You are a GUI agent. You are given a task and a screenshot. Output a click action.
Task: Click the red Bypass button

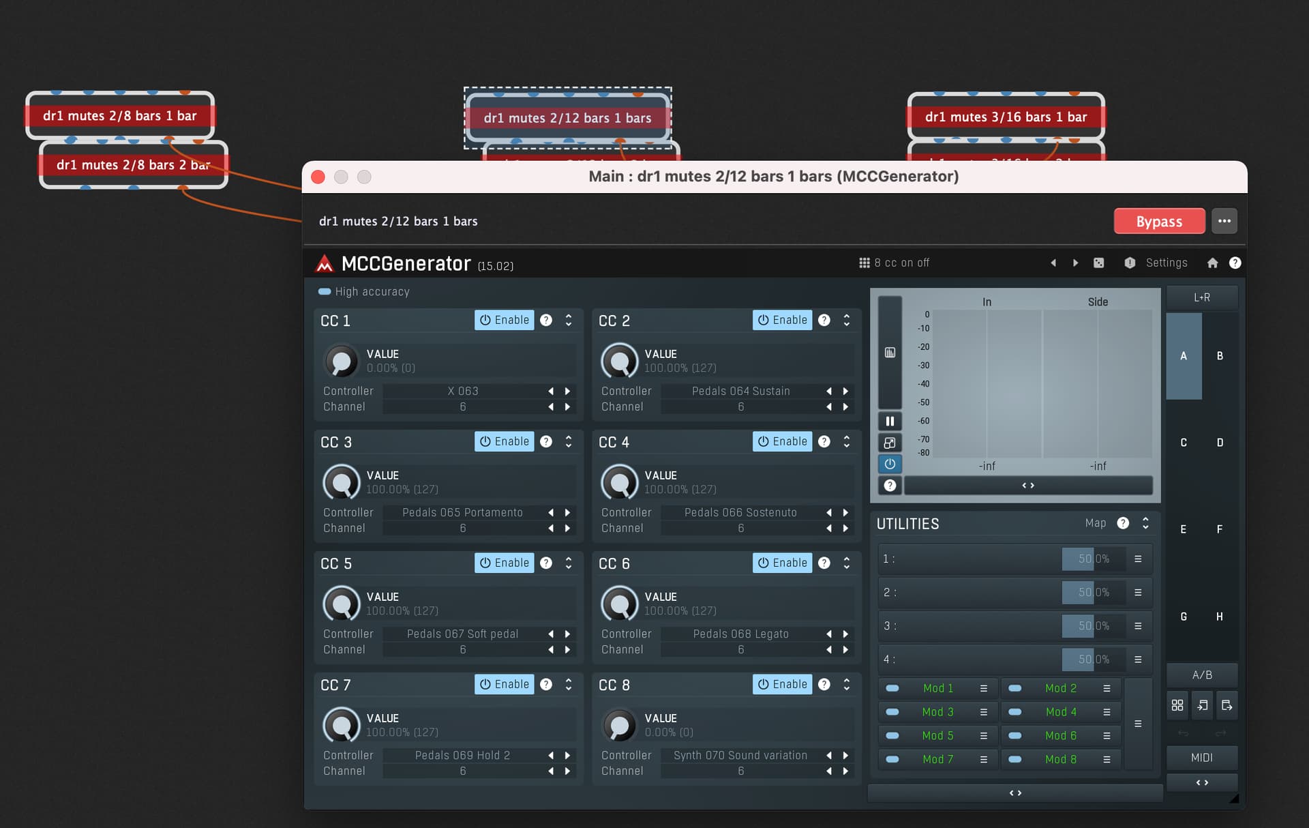pos(1159,221)
